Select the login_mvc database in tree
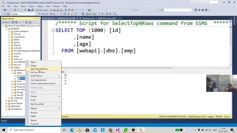Viewport: 237px width, 133px height. 18,59
